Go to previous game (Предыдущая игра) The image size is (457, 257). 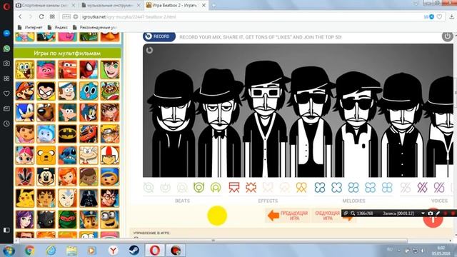click(x=288, y=216)
